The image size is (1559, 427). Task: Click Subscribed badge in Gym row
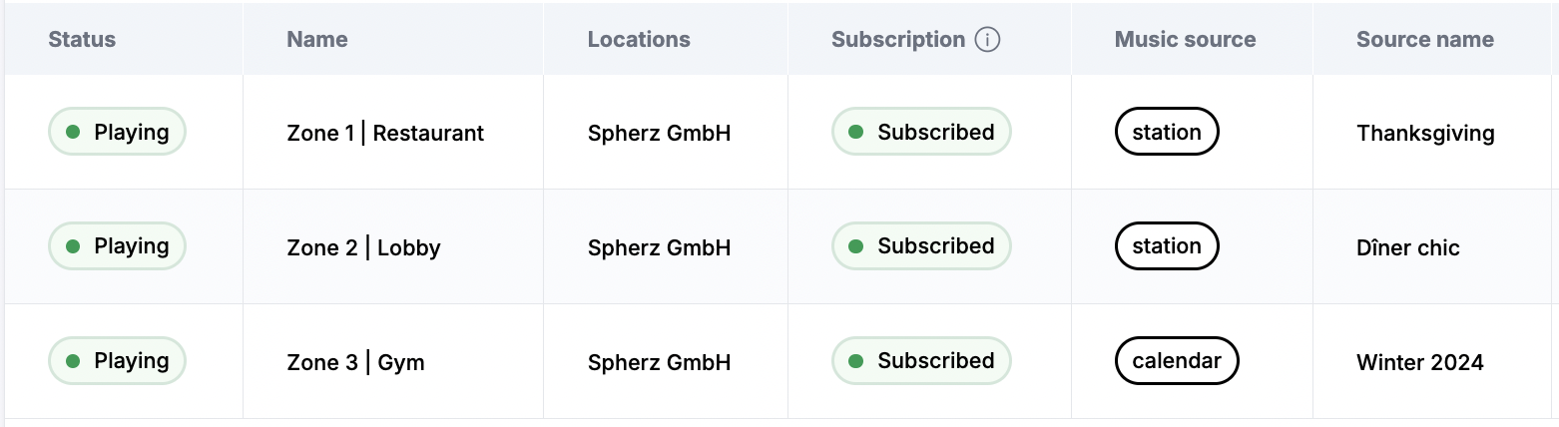pos(921,361)
